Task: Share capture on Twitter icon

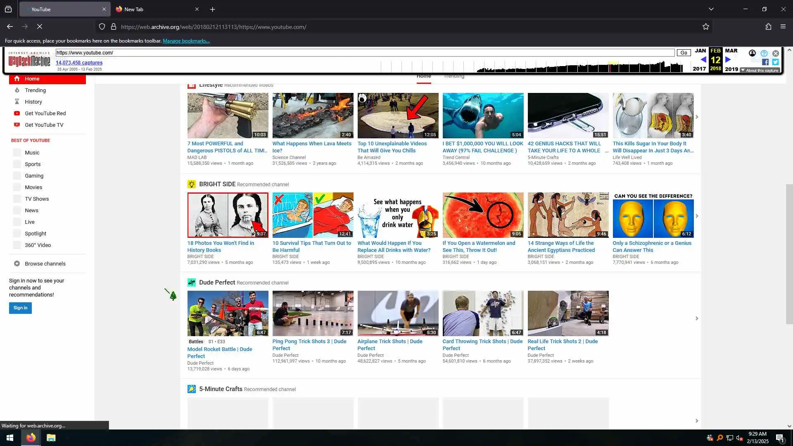Action: point(775,62)
